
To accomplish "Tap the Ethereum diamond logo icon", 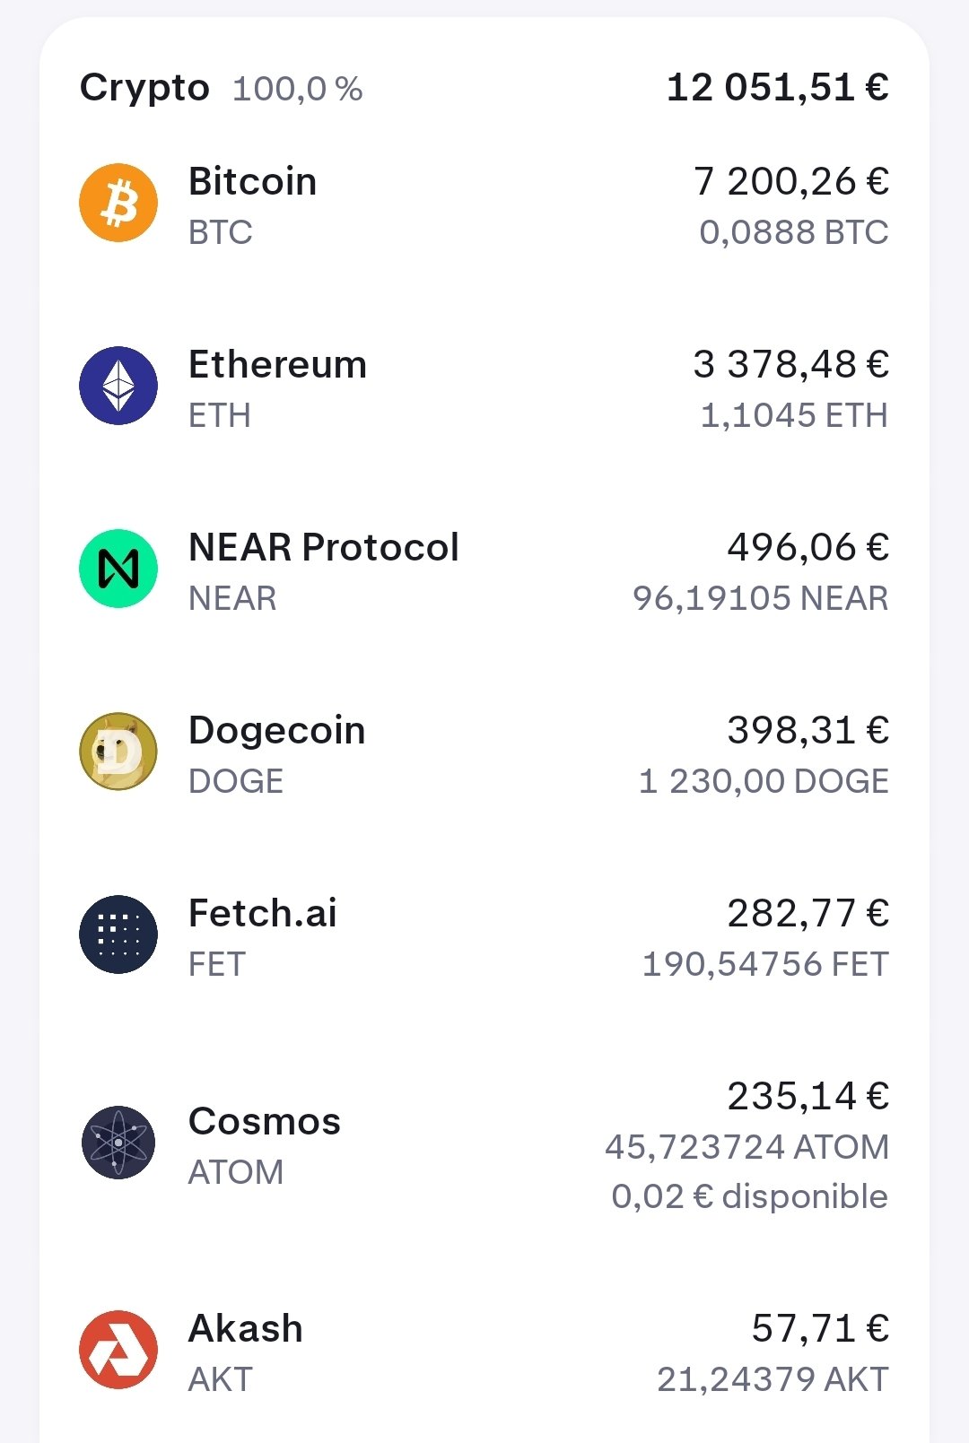I will click(x=118, y=386).
